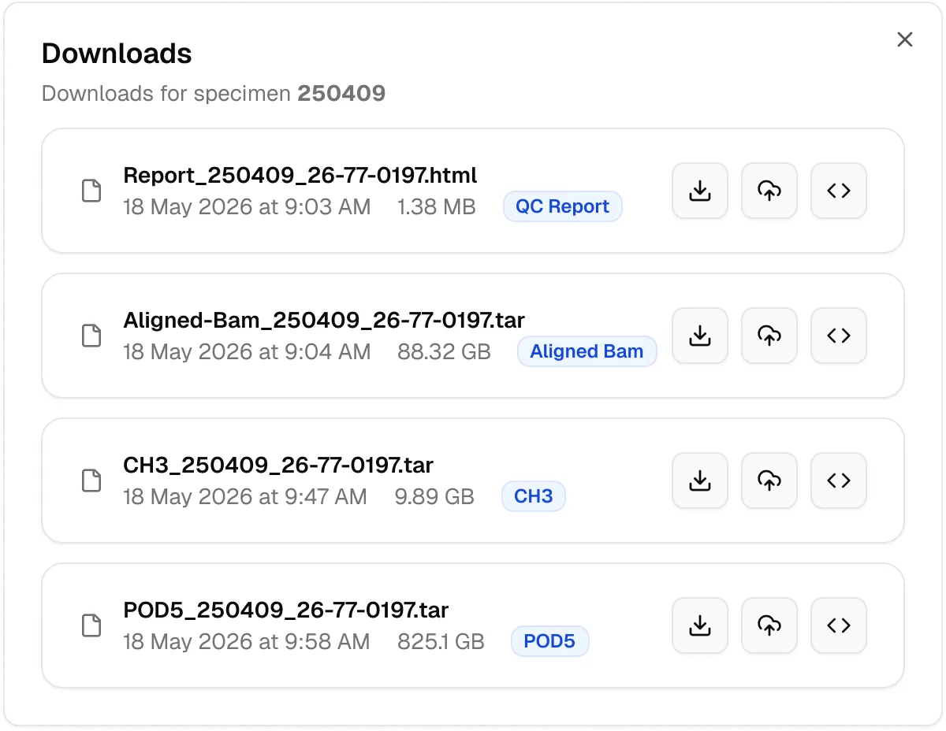Click the 88.32 GB file size
Image resolution: width=946 pixels, height=731 pixels.
tap(444, 352)
